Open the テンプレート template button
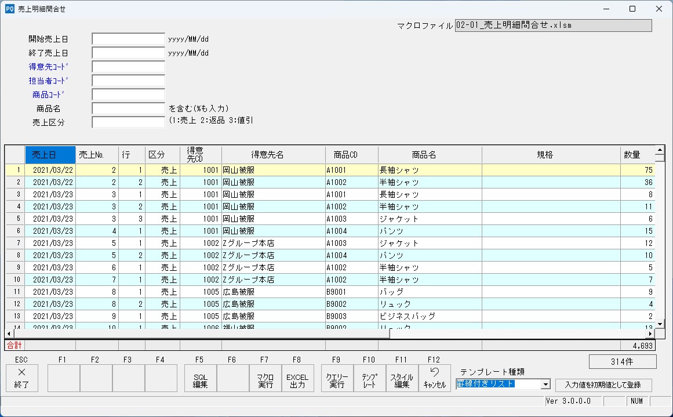The image size is (673, 417). point(369,378)
